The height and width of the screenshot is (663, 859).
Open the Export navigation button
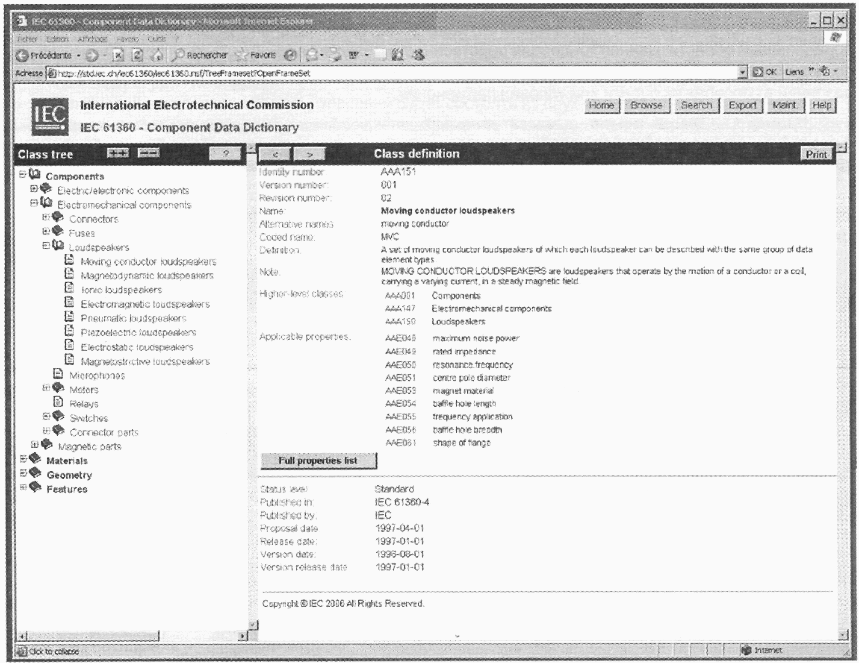(x=743, y=105)
